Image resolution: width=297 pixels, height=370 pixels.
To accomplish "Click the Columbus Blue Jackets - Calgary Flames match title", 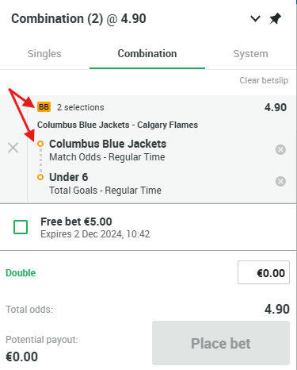I will (117, 125).
